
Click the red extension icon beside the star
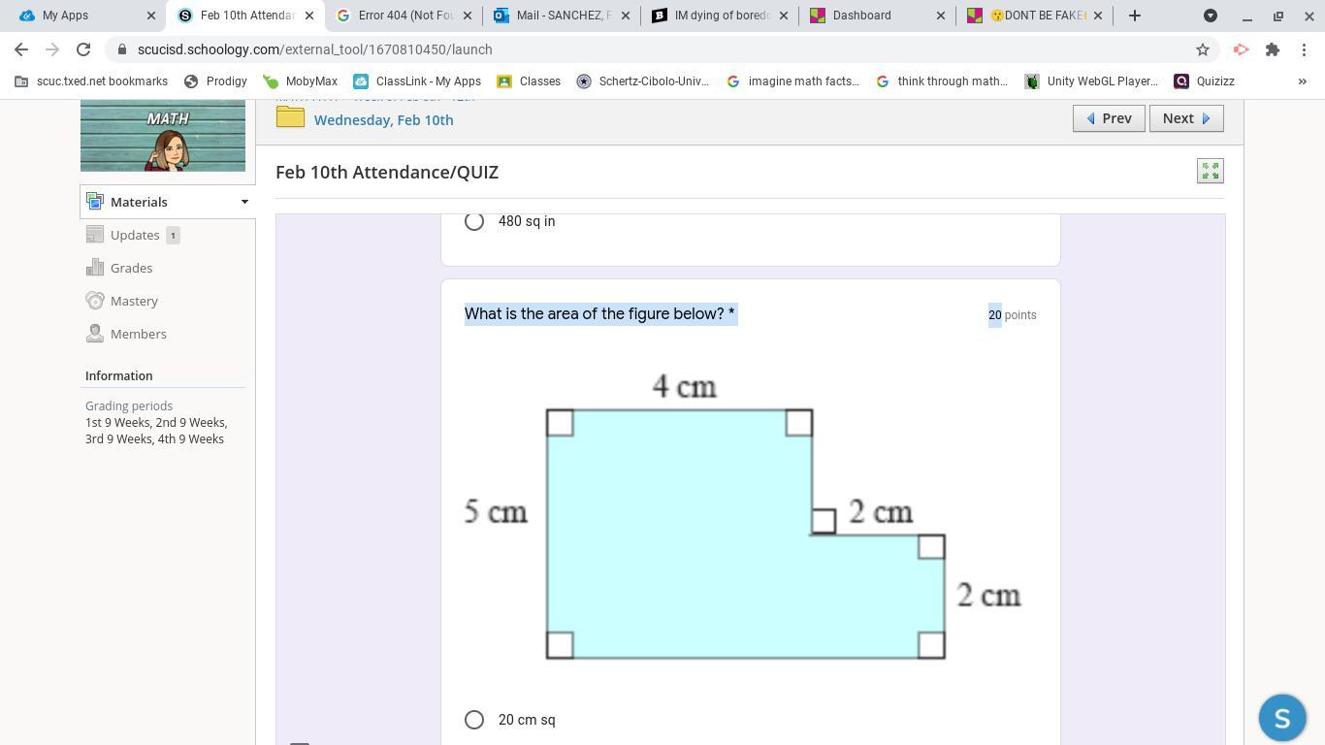click(1241, 49)
